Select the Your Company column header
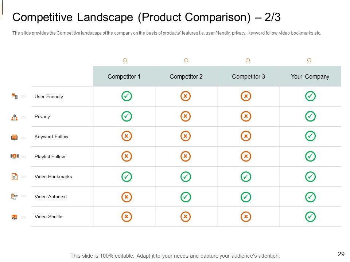The height and width of the screenshot is (262, 350). pyautogui.click(x=310, y=76)
